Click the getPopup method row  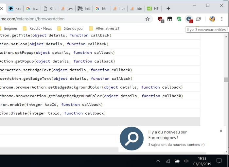point(100,61)
